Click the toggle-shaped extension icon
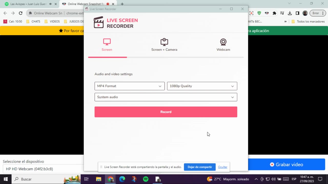This screenshot has height=184, width=328. pos(267,13)
